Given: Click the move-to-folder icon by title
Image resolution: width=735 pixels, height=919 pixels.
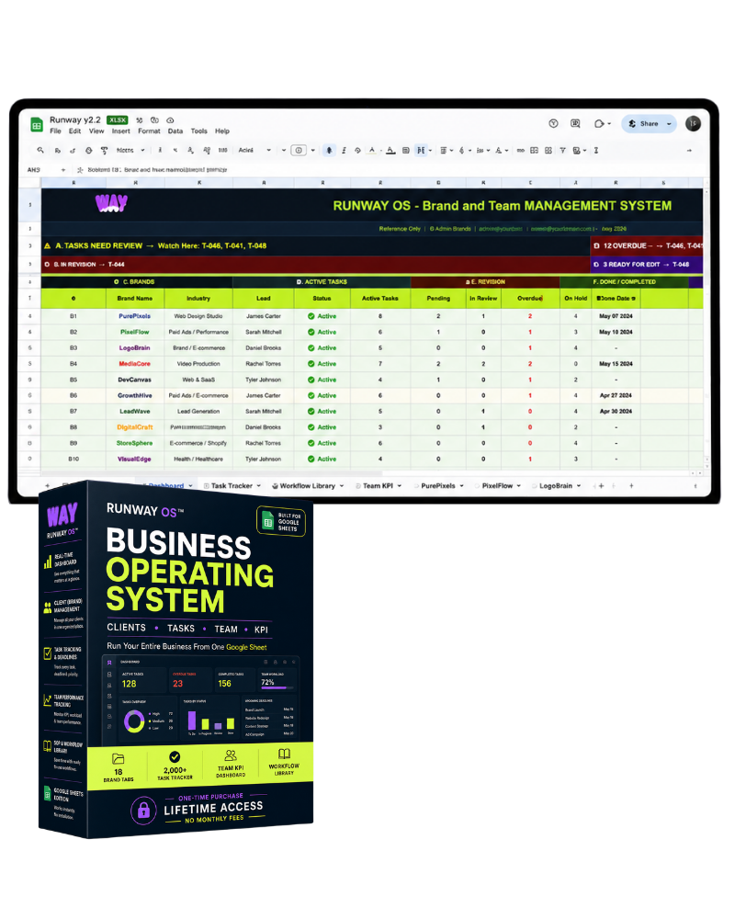Looking at the screenshot, I should coord(154,120).
